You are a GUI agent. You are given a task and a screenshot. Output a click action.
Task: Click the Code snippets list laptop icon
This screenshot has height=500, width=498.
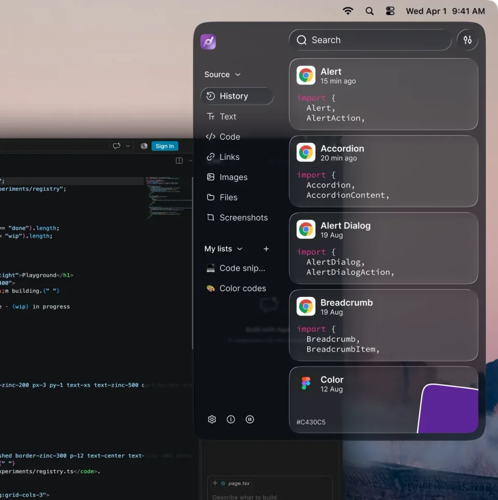[x=211, y=268]
